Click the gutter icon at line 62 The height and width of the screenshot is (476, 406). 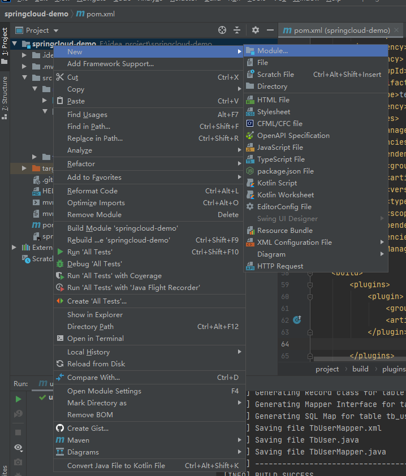coord(297,319)
